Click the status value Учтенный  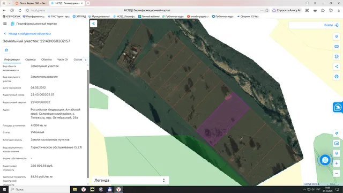pyautogui.click(x=38, y=132)
